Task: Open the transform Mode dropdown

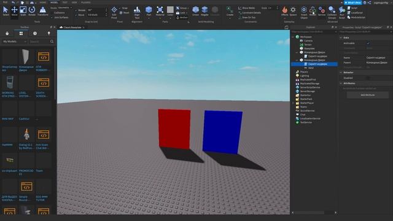Action: pyautogui.click(x=64, y=8)
